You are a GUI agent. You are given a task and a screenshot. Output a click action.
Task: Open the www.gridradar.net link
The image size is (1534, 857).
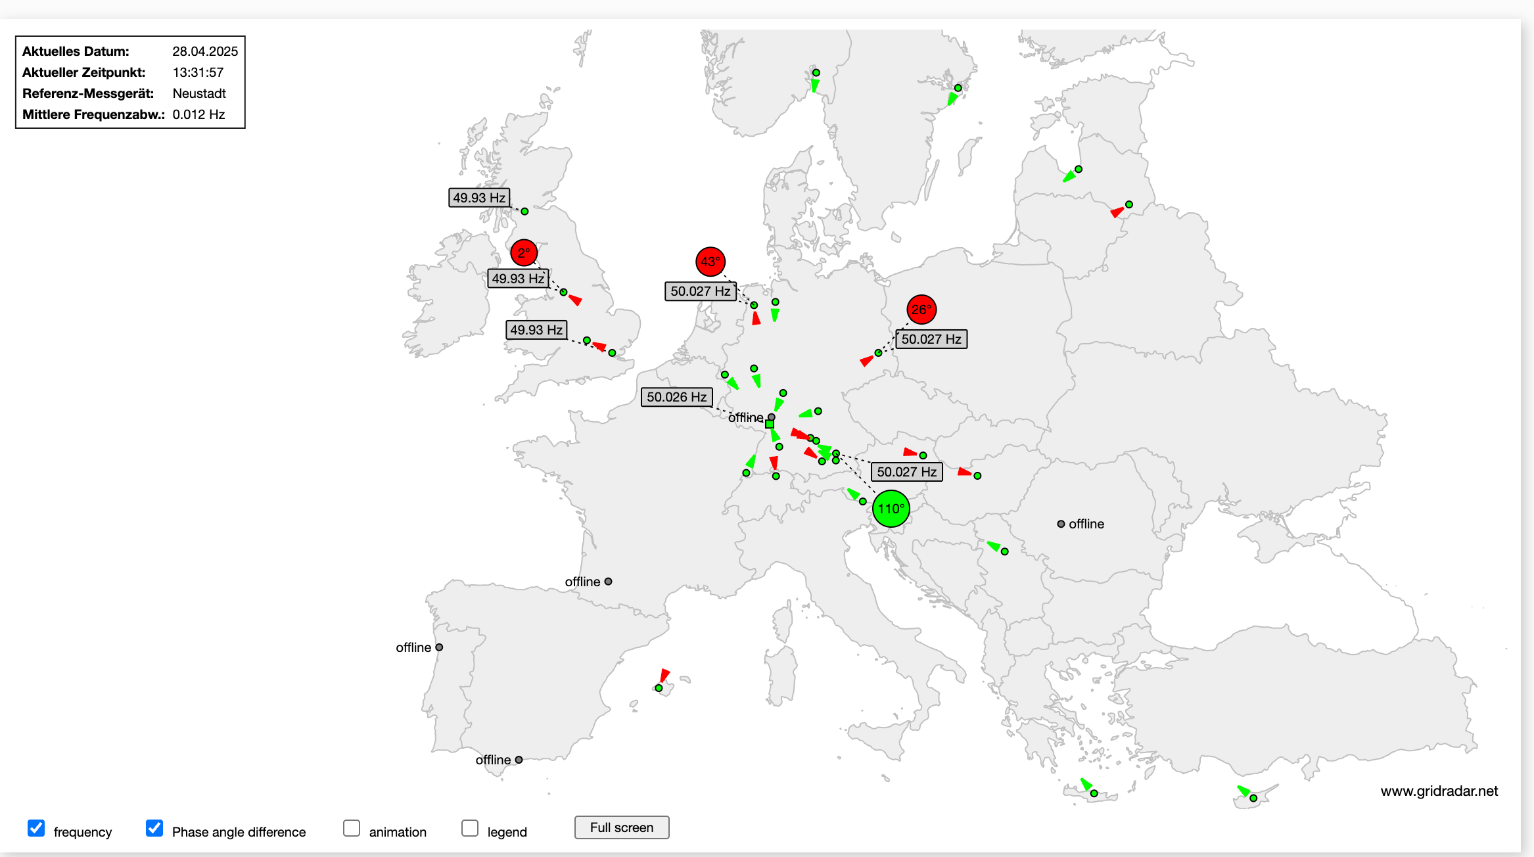click(x=1439, y=791)
